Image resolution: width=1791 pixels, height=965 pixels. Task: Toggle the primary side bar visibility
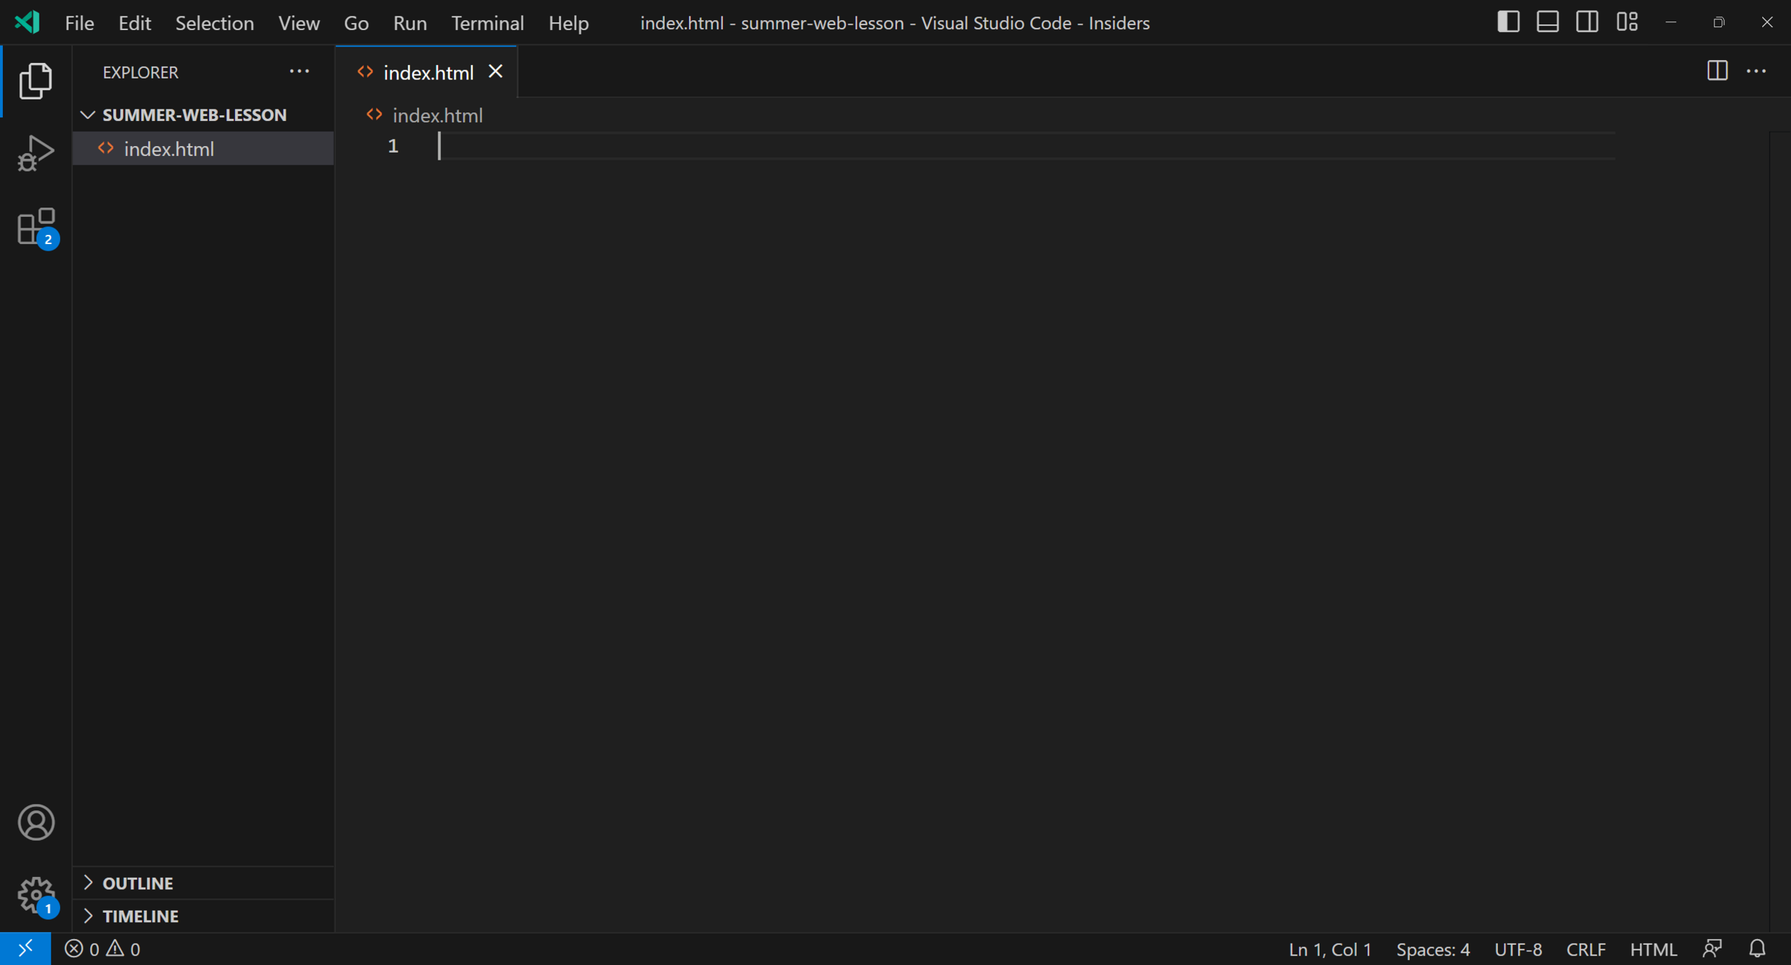click(x=1508, y=22)
